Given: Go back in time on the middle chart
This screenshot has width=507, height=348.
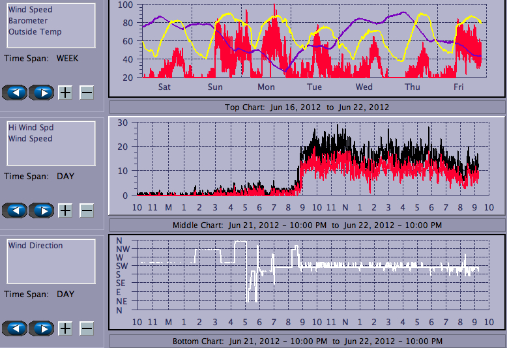Looking at the screenshot, I should pyautogui.click(x=15, y=210).
